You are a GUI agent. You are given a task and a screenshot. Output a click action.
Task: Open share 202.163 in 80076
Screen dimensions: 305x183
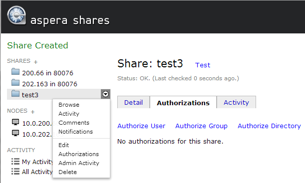(49, 84)
